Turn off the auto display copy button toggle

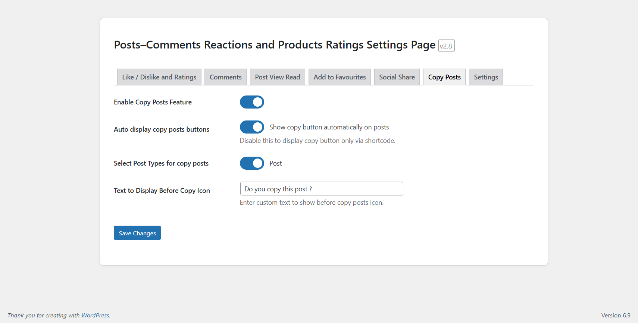(x=252, y=127)
